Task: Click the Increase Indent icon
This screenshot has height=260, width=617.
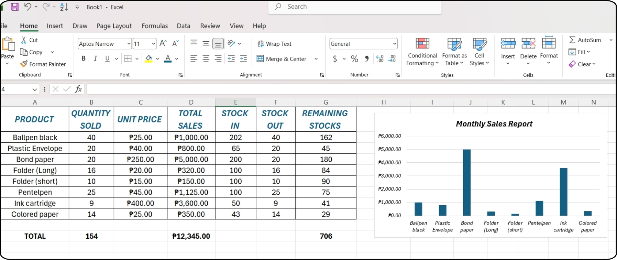Action: tap(243, 58)
